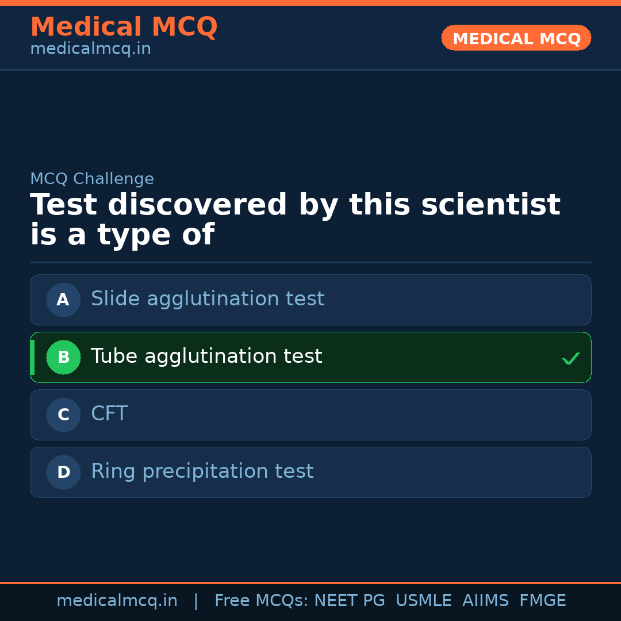Click the question text about discovered test
Image resolution: width=621 pixels, height=621 pixels.
pyautogui.click(x=295, y=218)
